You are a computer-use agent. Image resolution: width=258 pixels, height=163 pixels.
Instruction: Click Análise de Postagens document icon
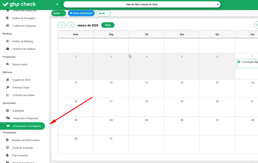click(7, 18)
